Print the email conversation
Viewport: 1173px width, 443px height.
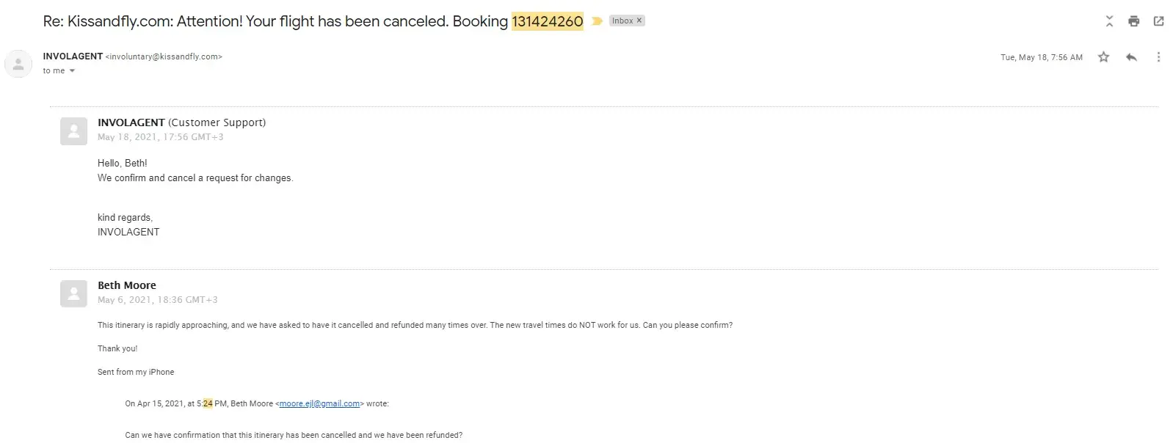tap(1133, 21)
